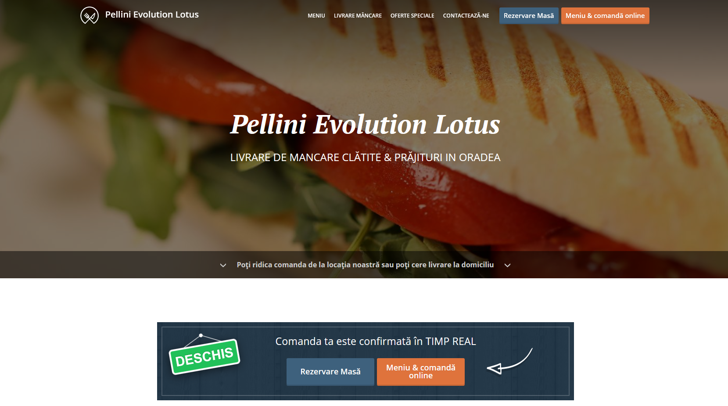
Task: Click the fork and knife logo icon
Action: click(x=90, y=15)
